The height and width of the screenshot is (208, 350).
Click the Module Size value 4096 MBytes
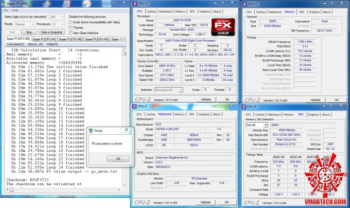point(286,130)
